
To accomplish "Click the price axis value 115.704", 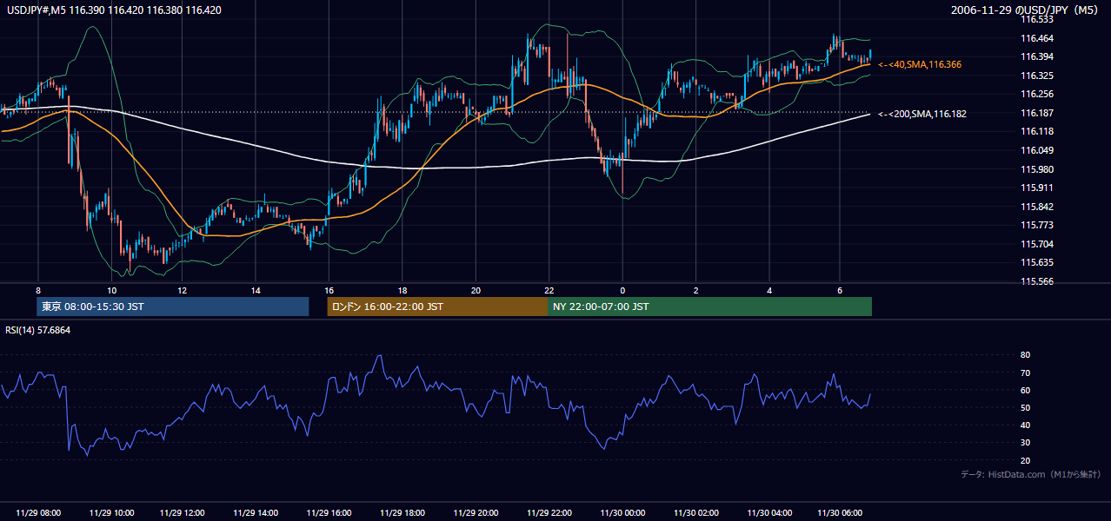I will [x=1037, y=244].
